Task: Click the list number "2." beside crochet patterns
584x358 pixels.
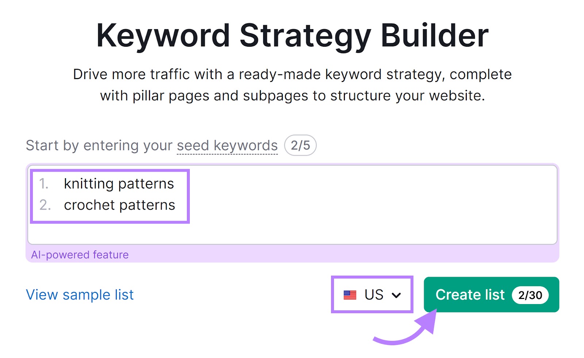Action: 44,205
